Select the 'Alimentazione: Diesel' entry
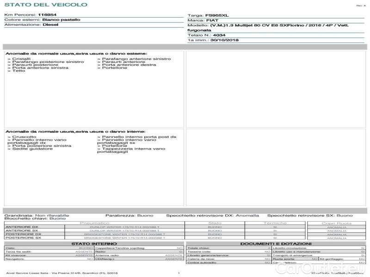This screenshot has height=277, width=370. coord(31,25)
